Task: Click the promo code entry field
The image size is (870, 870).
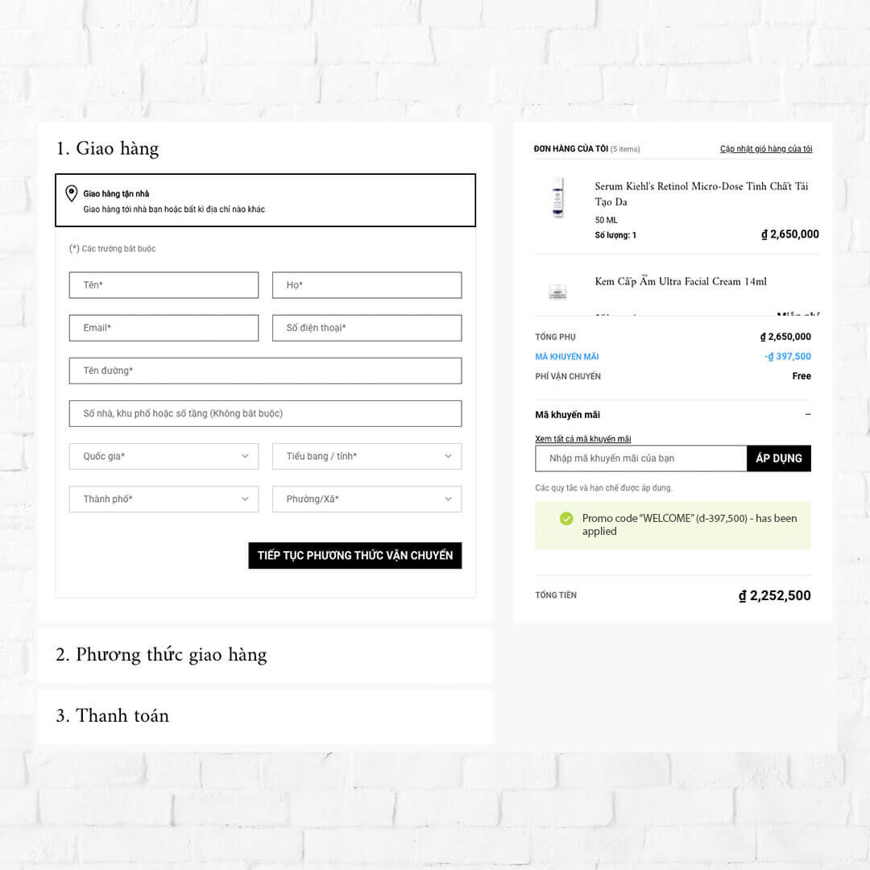Action: pos(641,458)
